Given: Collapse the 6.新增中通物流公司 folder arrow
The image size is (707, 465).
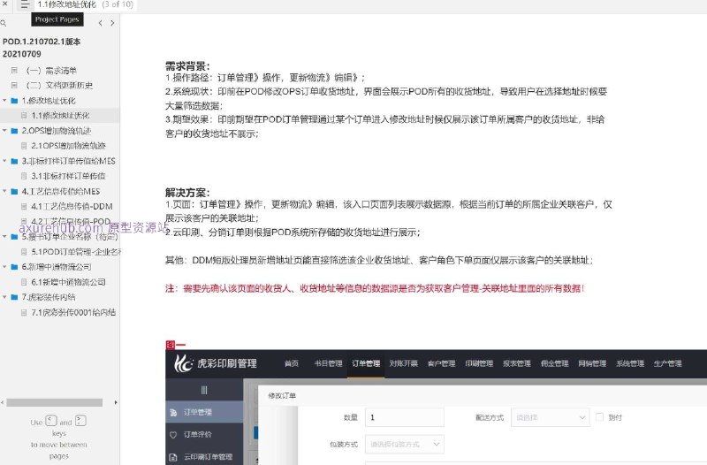Looking at the screenshot, I should tap(4, 267).
